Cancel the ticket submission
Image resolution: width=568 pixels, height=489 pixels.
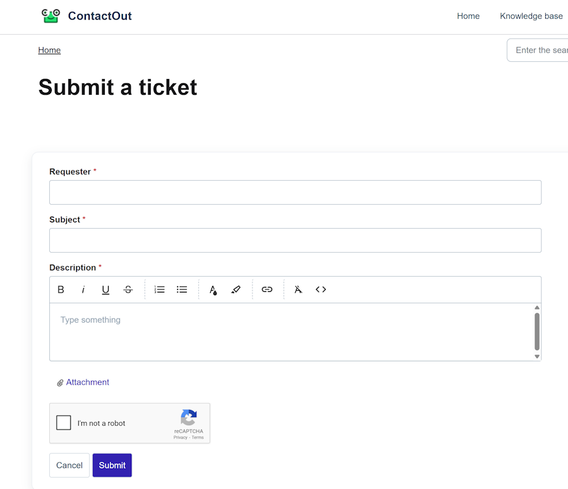coord(69,465)
